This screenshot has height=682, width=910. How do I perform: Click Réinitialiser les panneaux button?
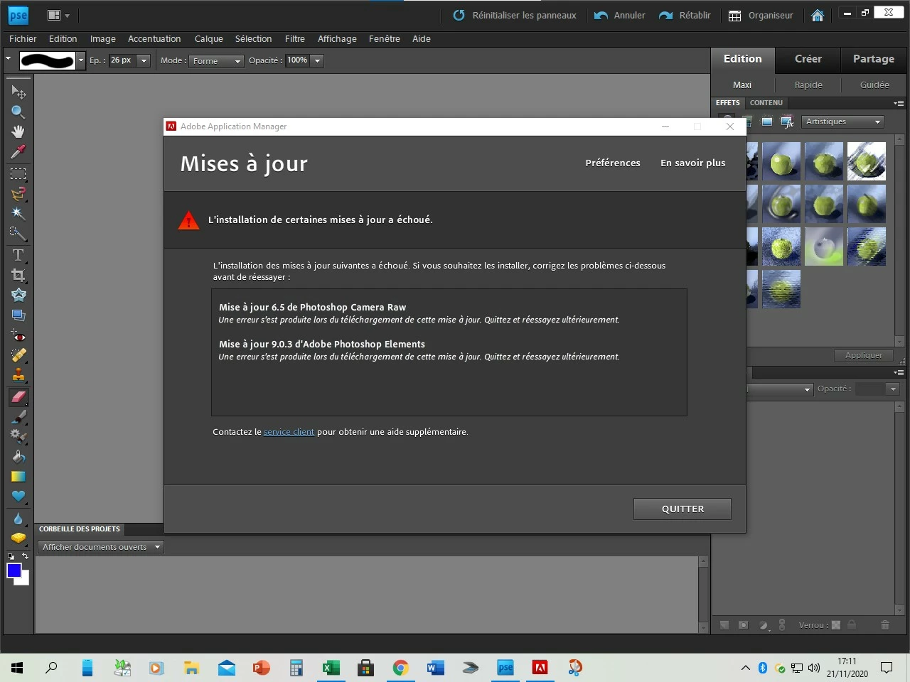pyautogui.click(x=515, y=15)
